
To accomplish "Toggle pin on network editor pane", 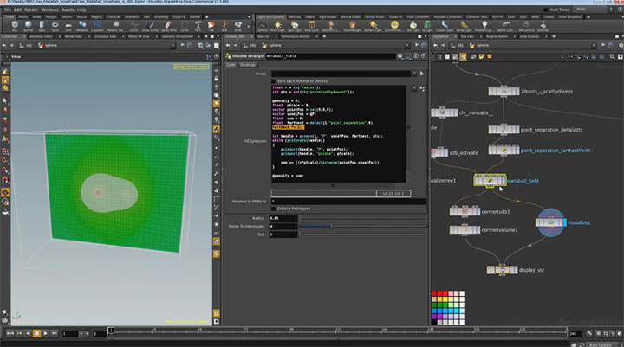I will [x=603, y=45].
